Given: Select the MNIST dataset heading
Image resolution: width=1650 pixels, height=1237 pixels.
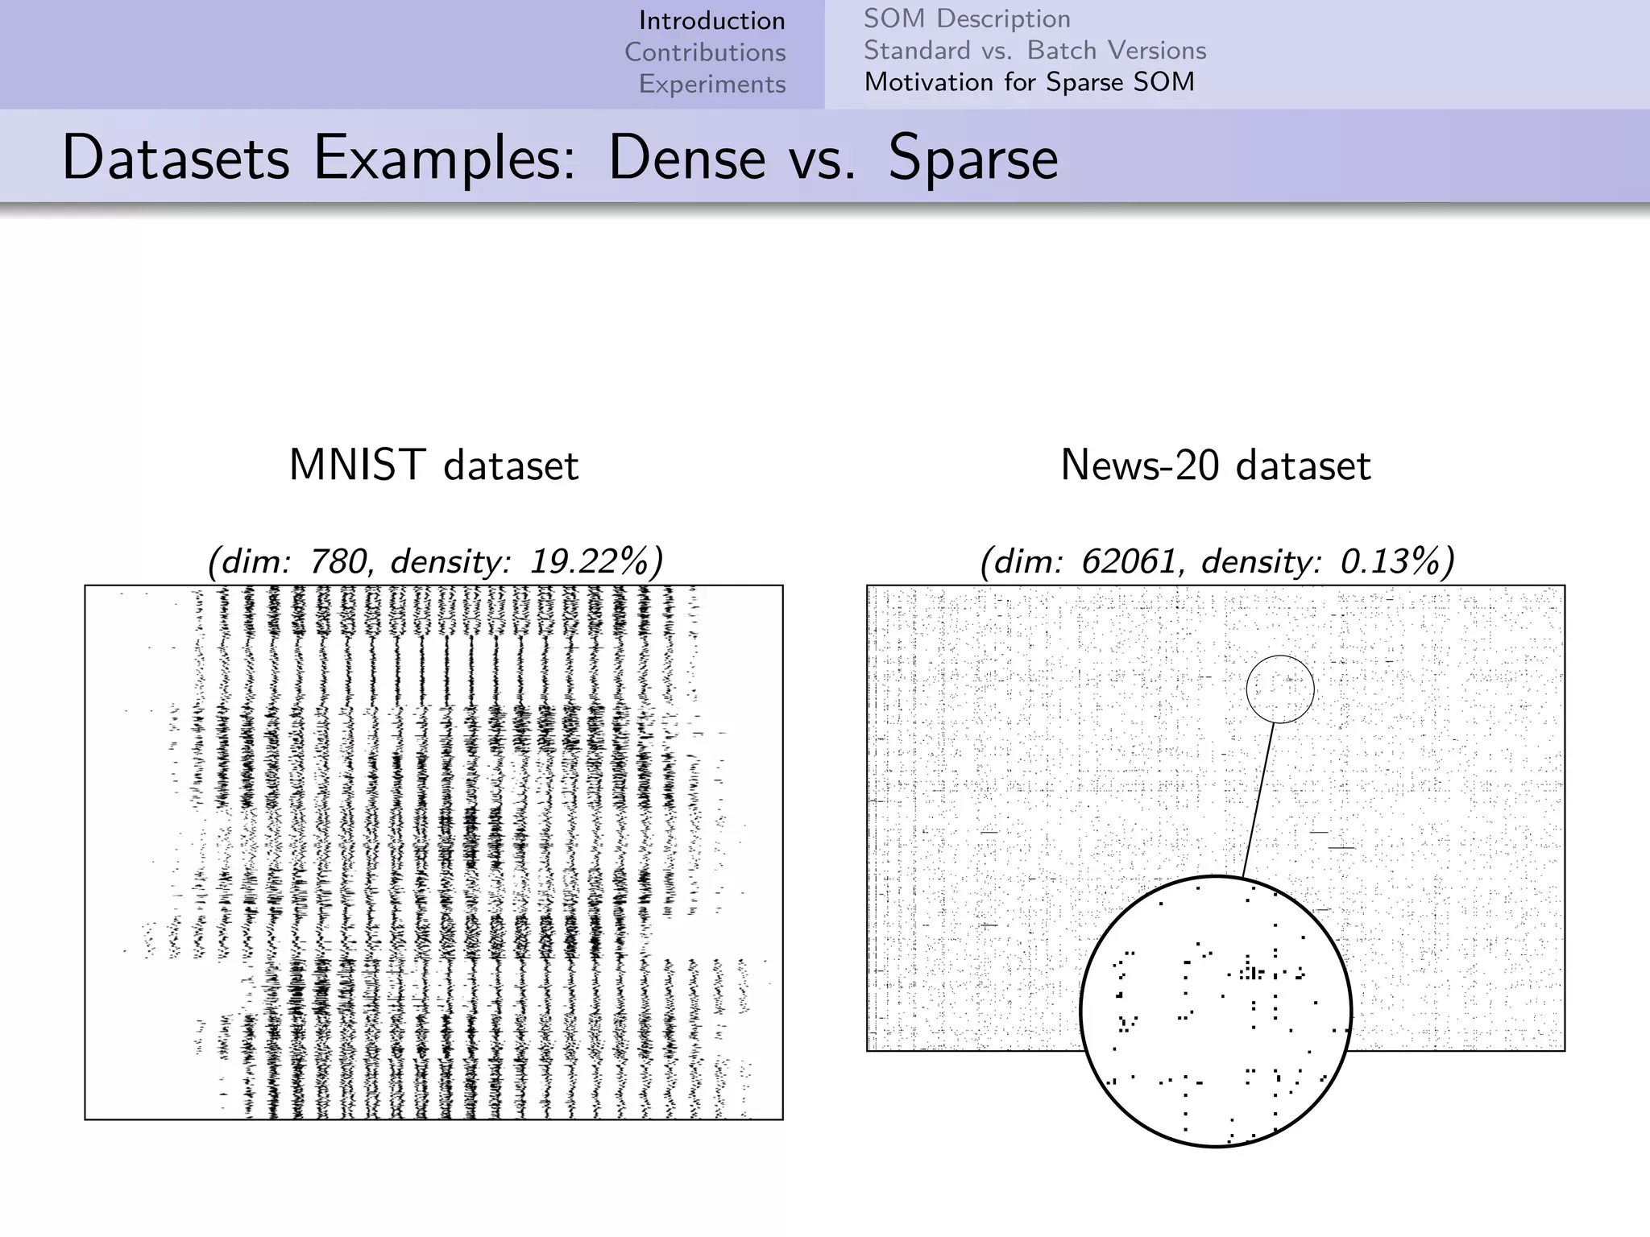Looking at the screenshot, I should (x=433, y=465).
